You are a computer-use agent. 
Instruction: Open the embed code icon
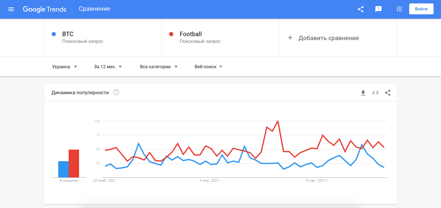tap(375, 93)
